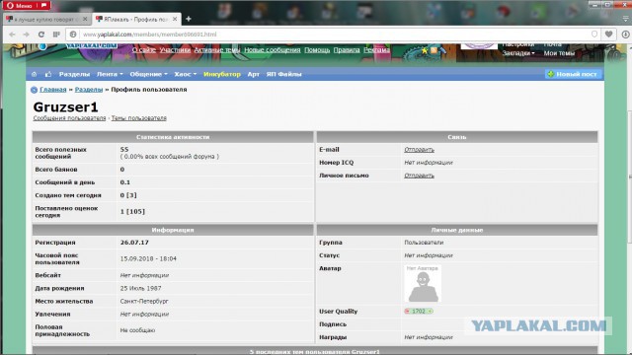Click the pencil icon in site header
This screenshot has height=355, width=632.
(442, 50)
